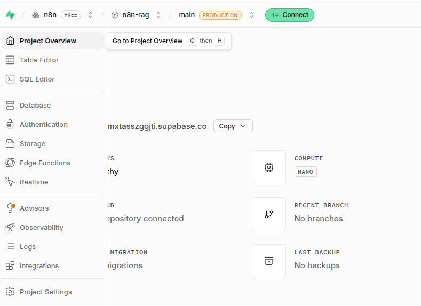
Task: Click the supabase.co project URL text
Action: pos(157,126)
